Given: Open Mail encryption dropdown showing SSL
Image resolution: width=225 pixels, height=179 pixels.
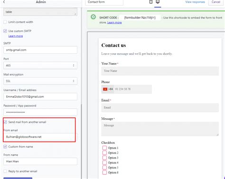Looking at the screenshot, I should tap(40, 81).
